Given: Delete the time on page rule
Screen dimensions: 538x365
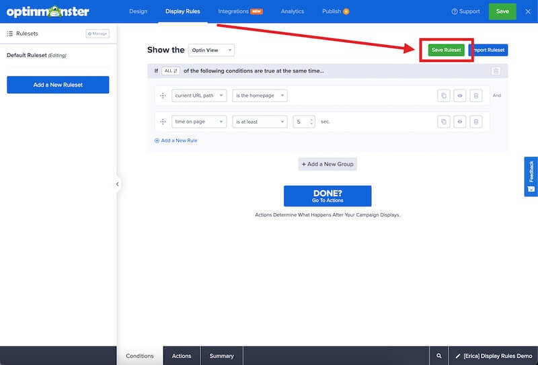Looking at the screenshot, I should coord(476,122).
